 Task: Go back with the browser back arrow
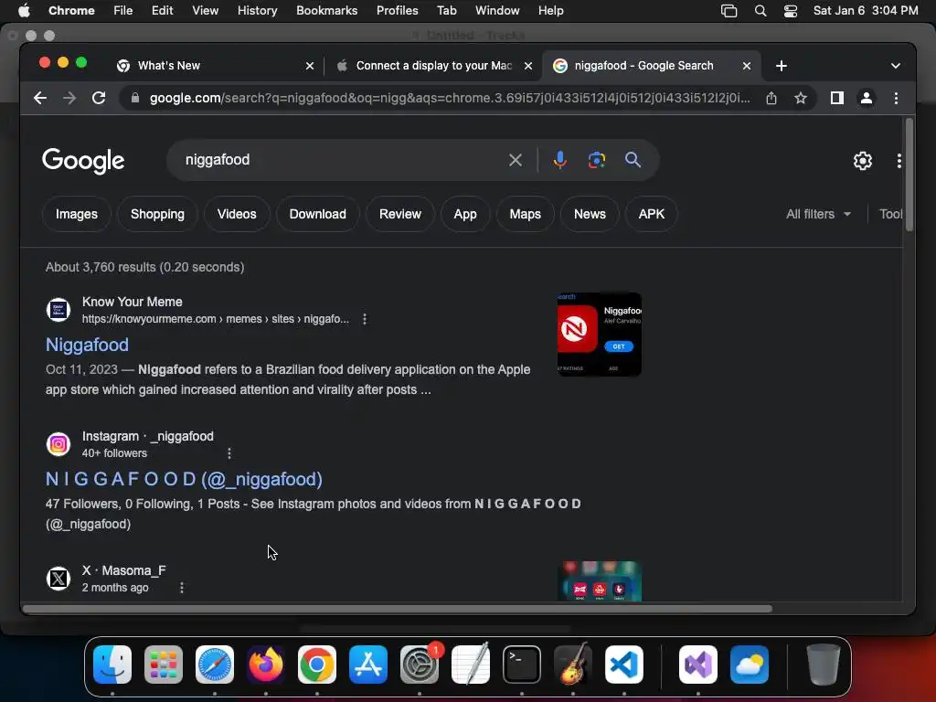[40, 98]
